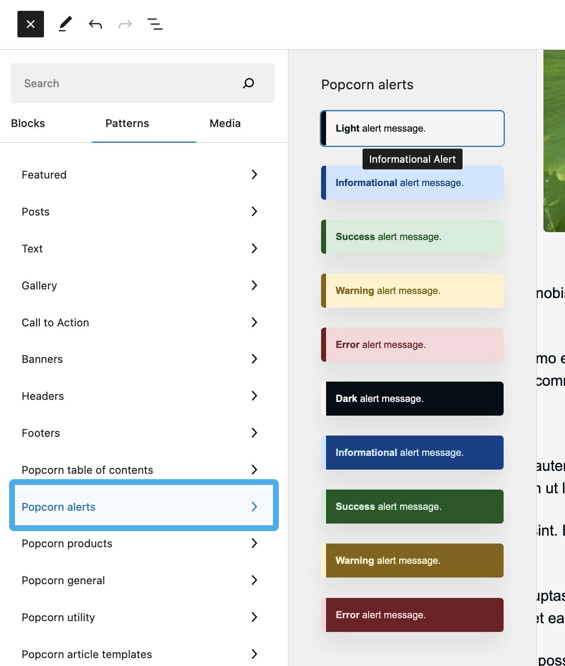Insert the Light alert message pattern
This screenshot has width=565, height=666.
(x=412, y=128)
